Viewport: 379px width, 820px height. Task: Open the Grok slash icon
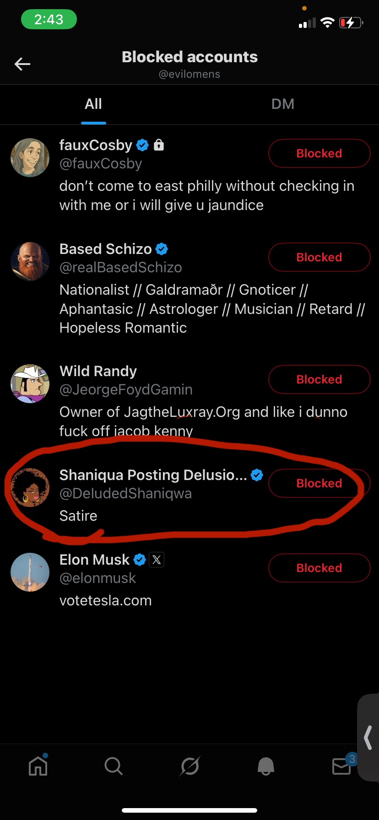point(189,766)
